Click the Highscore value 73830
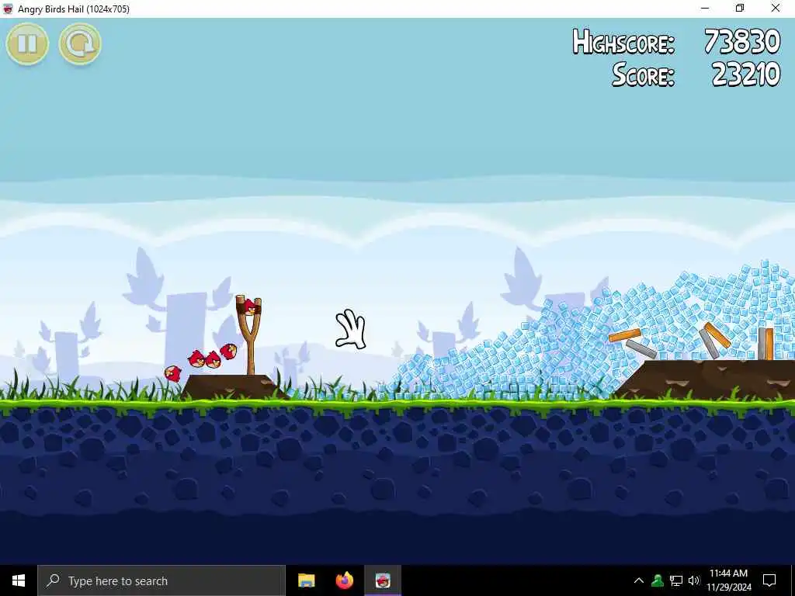The image size is (795, 596). click(741, 42)
